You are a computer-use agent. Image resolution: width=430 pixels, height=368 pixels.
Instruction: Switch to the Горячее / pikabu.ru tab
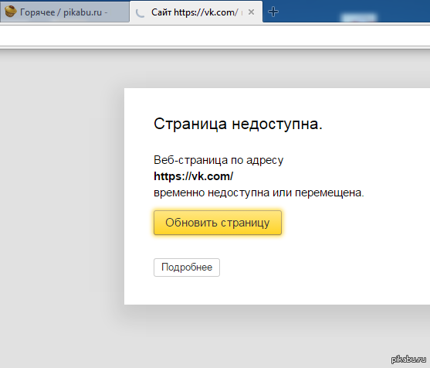click(x=64, y=12)
